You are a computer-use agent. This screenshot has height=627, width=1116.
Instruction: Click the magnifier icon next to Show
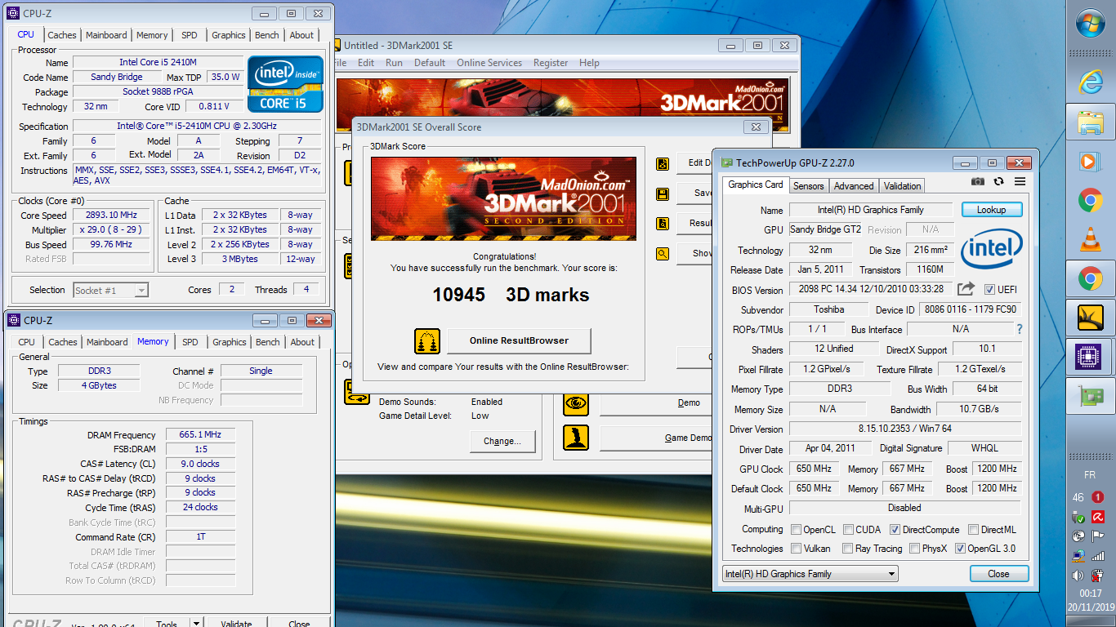pyautogui.click(x=663, y=253)
